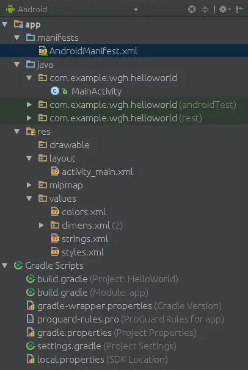Viewport: 248px width, 370px height.
Task: Click build.gradle (Project: HelloWorld) gradle icon
Action: (x=31, y=279)
